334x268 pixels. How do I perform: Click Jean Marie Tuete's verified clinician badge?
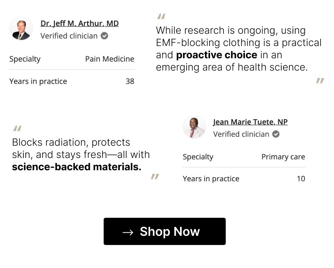[276, 134]
